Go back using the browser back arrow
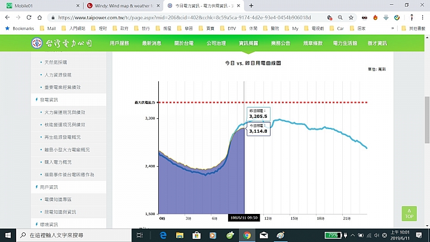Screen dimensions: 430x242 pos(7,17)
